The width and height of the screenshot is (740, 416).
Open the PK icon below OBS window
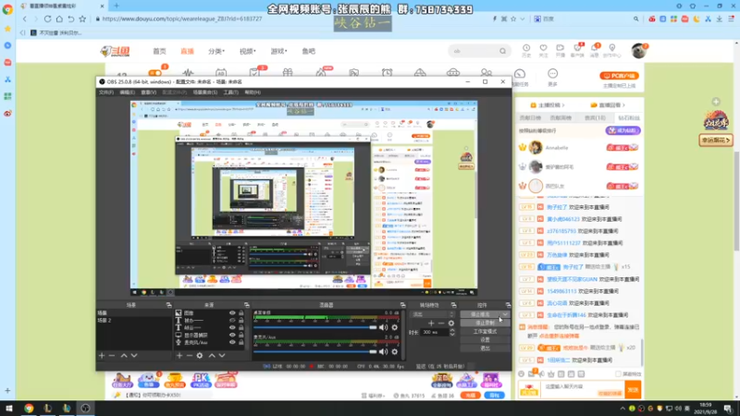tap(201, 380)
